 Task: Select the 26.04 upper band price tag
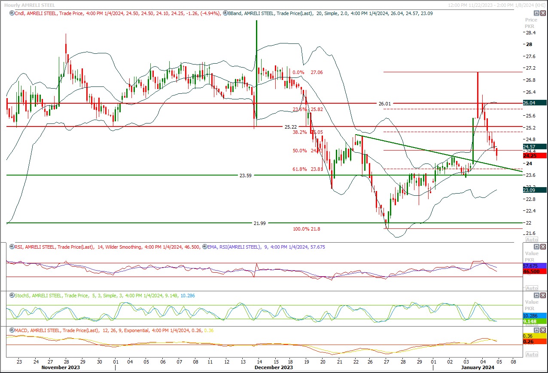pyautogui.click(x=534, y=103)
